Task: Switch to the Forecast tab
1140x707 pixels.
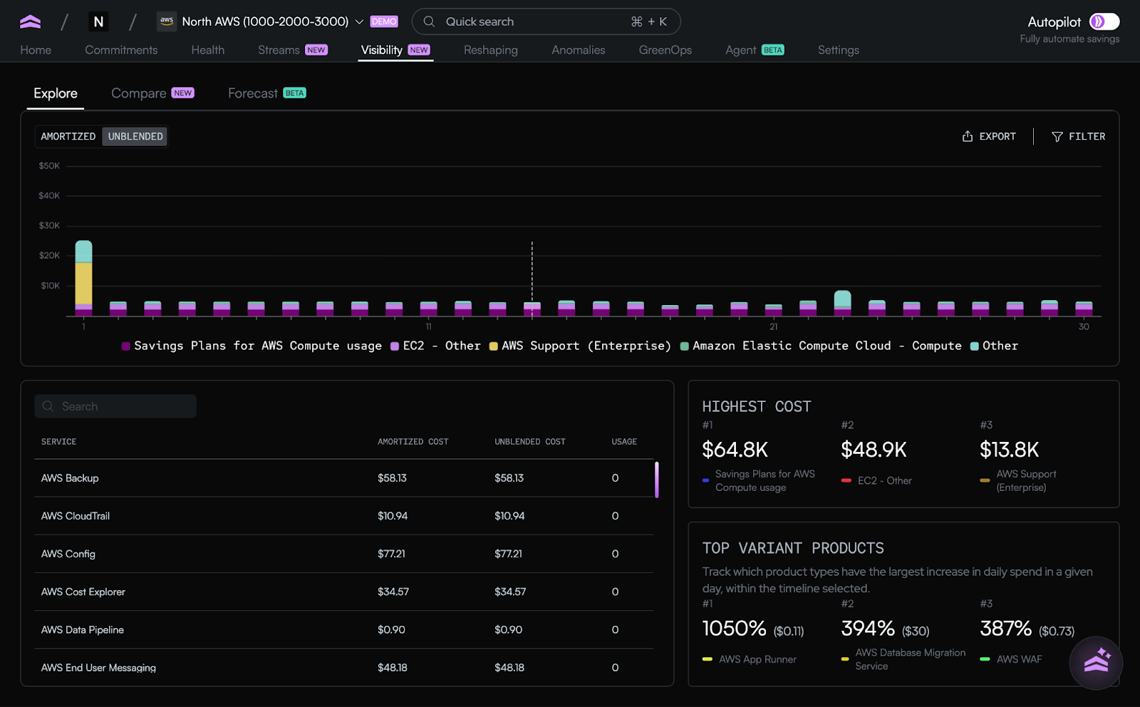Action: [252, 93]
